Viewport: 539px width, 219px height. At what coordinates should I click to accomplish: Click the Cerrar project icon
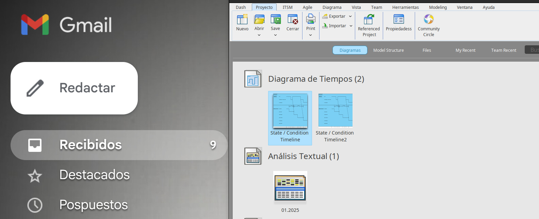click(x=293, y=19)
